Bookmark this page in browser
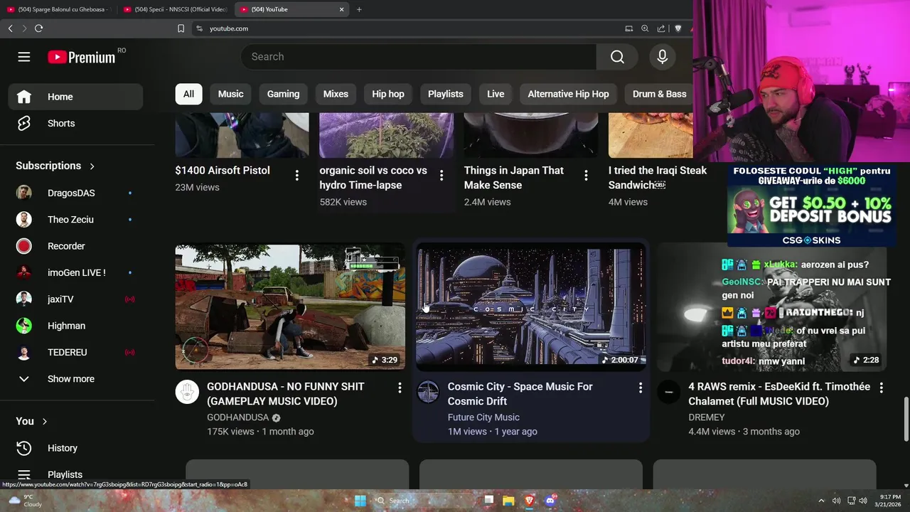910x512 pixels. (x=181, y=28)
